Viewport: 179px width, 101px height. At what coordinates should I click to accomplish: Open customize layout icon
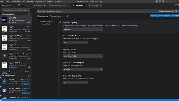pos(167,1)
